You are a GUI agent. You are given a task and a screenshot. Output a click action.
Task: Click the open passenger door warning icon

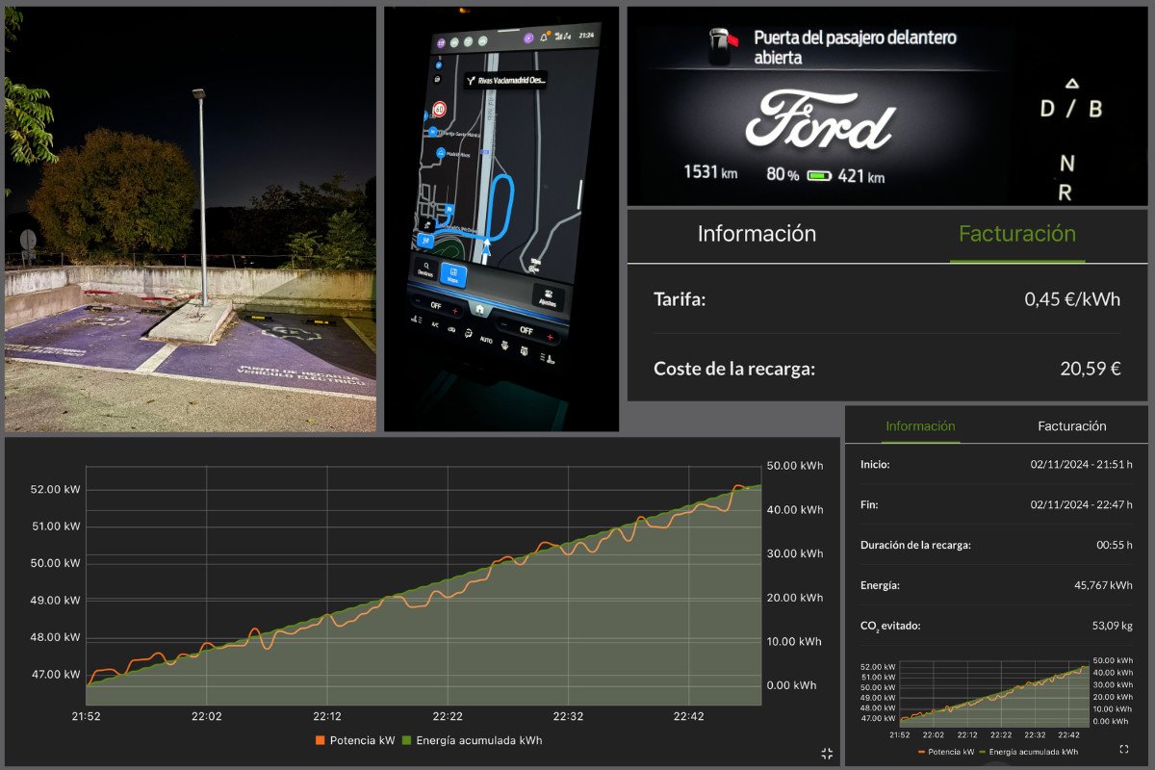[722, 45]
